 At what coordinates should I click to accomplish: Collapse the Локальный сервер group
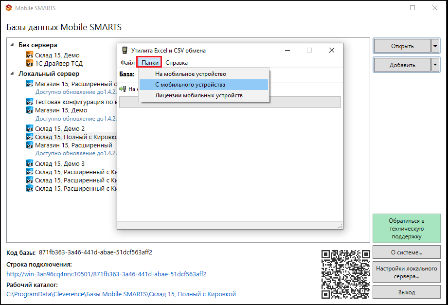(x=12, y=74)
